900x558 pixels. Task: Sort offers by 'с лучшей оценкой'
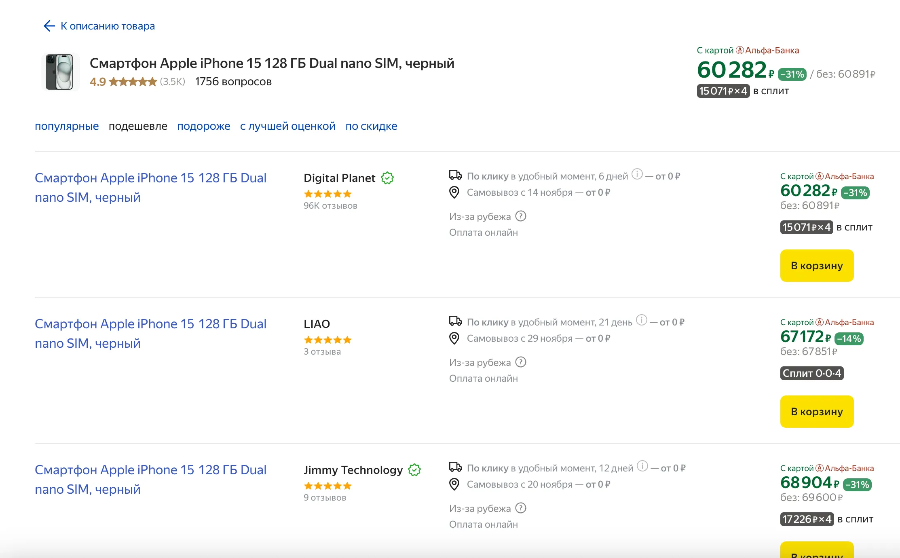[287, 126]
